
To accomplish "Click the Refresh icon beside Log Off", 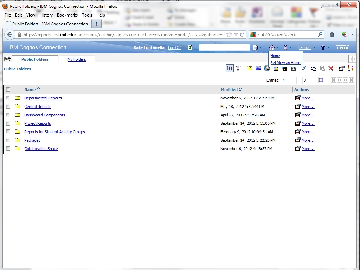I will point(190,47).
